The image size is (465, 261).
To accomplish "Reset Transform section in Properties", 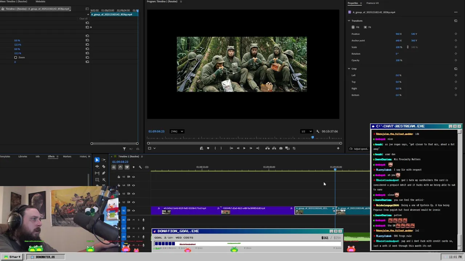I will [x=456, y=21].
